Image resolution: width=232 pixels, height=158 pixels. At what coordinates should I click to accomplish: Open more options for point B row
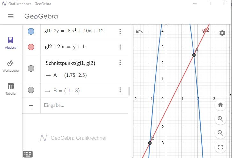tap(120, 90)
